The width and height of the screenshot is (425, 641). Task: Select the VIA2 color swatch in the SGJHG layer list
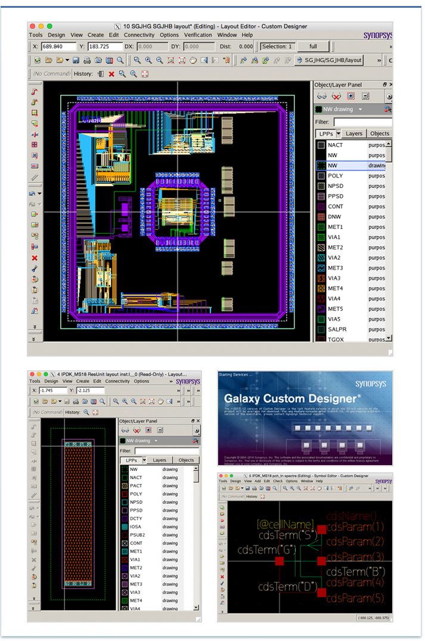(321, 258)
